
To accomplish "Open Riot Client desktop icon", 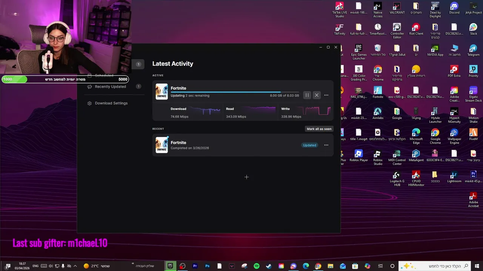I will pyautogui.click(x=416, y=29).
